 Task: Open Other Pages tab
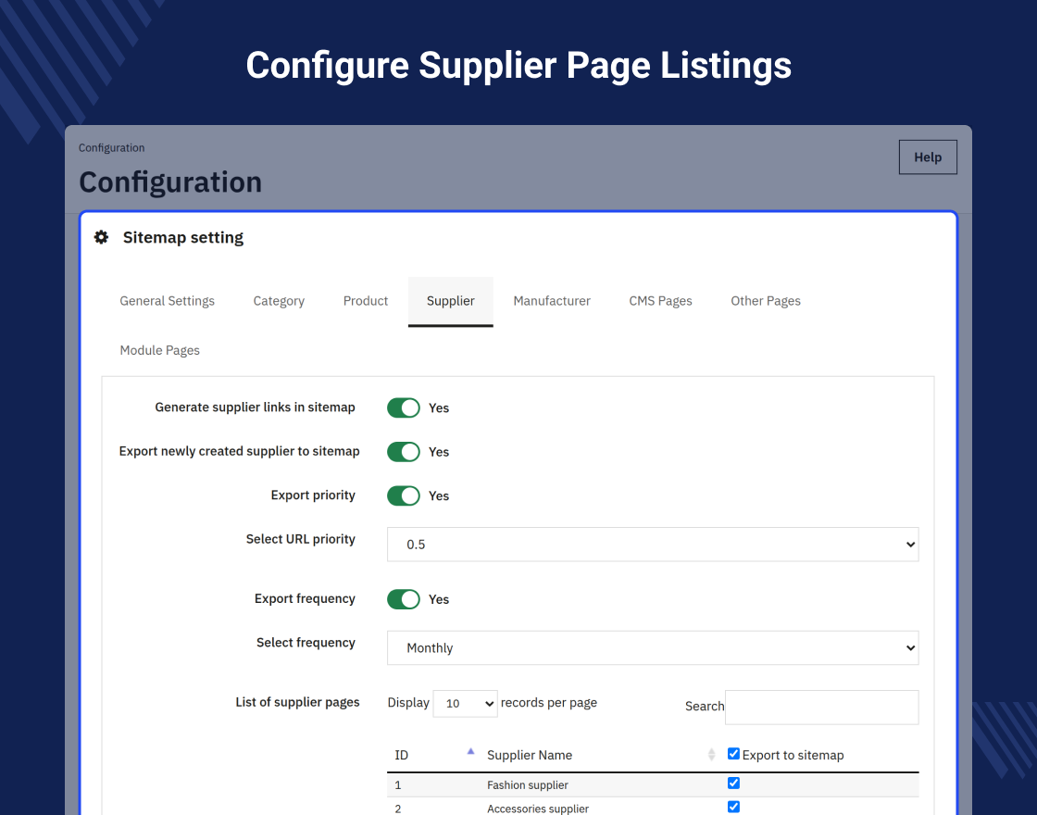click(x=766, y=301)
